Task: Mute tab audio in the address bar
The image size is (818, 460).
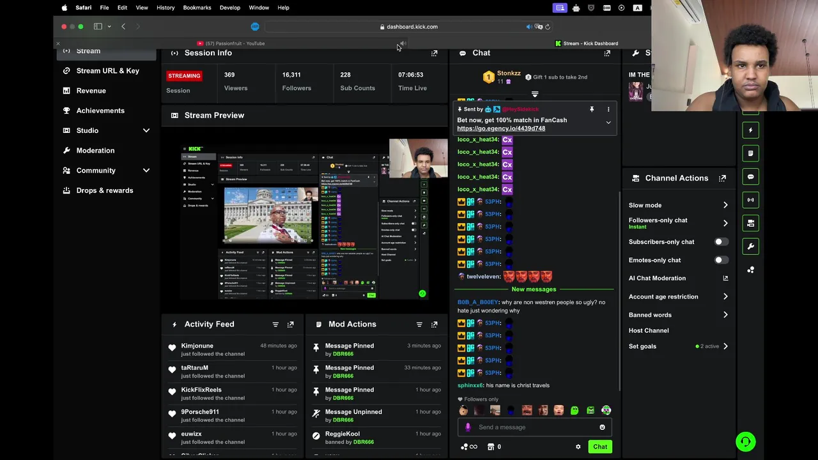Action: click(x=529, y=27)
